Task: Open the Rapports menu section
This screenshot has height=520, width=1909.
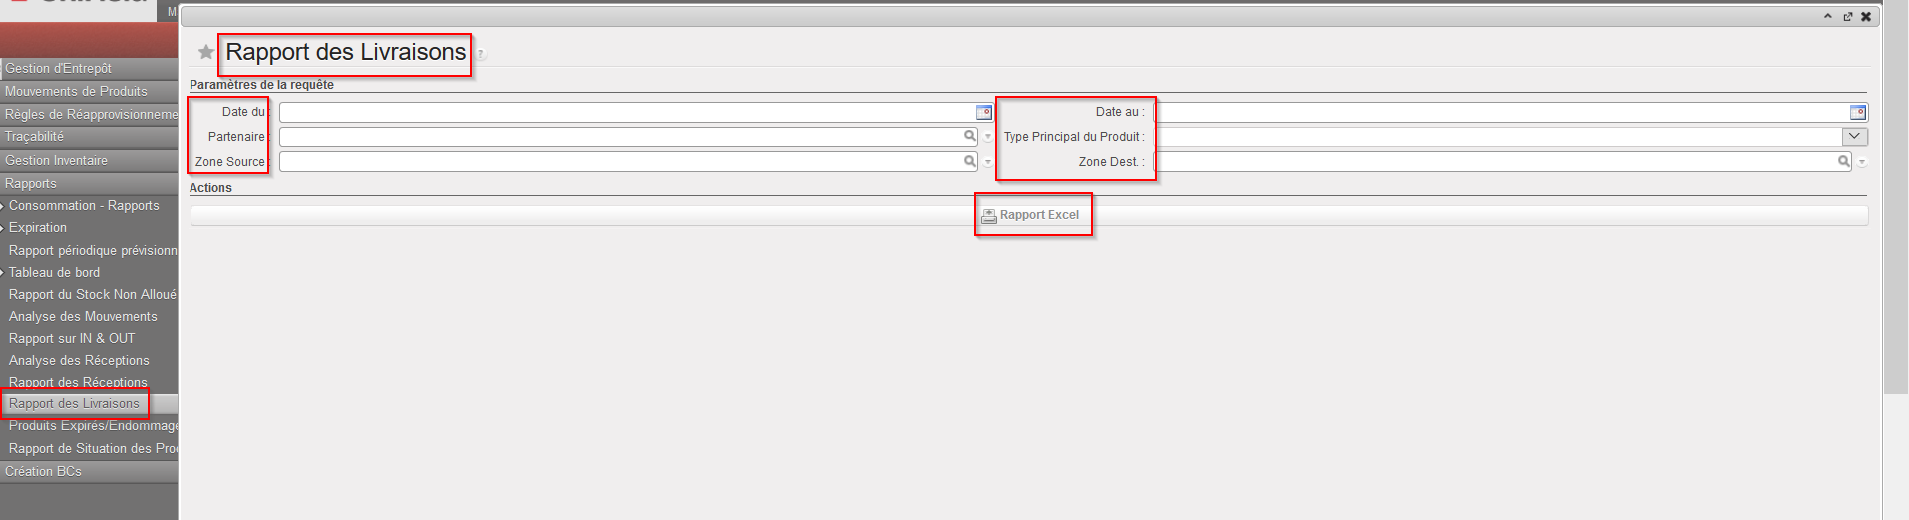Action: tap(89, 183)
